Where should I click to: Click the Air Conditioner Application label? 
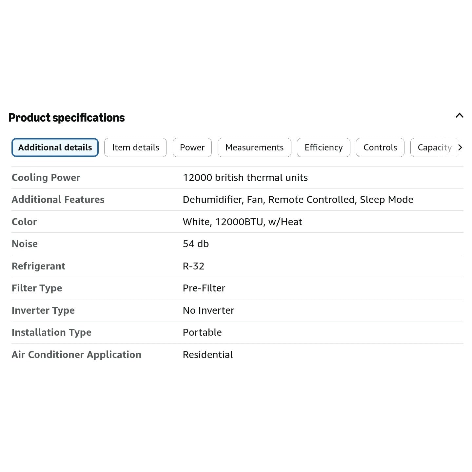tap(76, 355)
